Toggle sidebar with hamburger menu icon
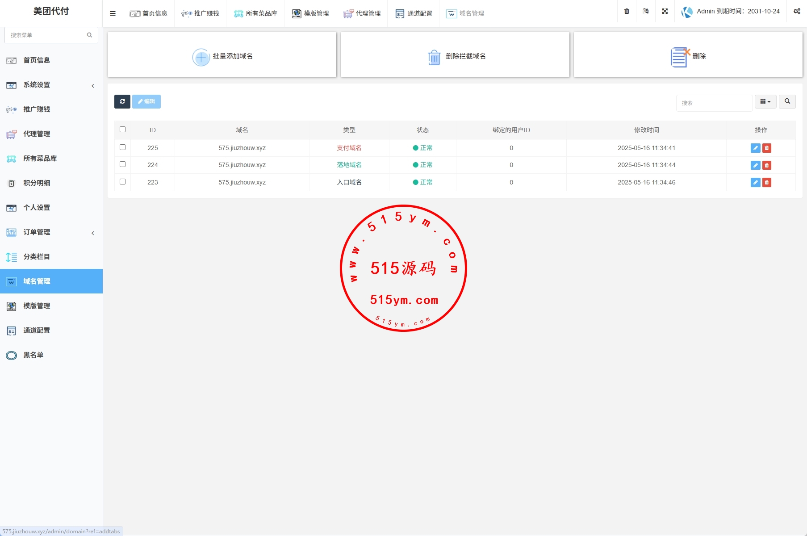Viewport: 807px width, 536px height. click(113, 13)
